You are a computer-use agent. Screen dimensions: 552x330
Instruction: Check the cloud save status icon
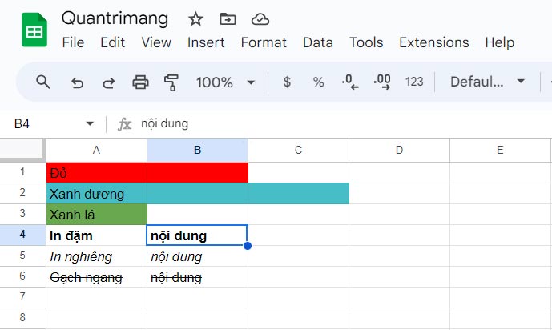[260, 19]
